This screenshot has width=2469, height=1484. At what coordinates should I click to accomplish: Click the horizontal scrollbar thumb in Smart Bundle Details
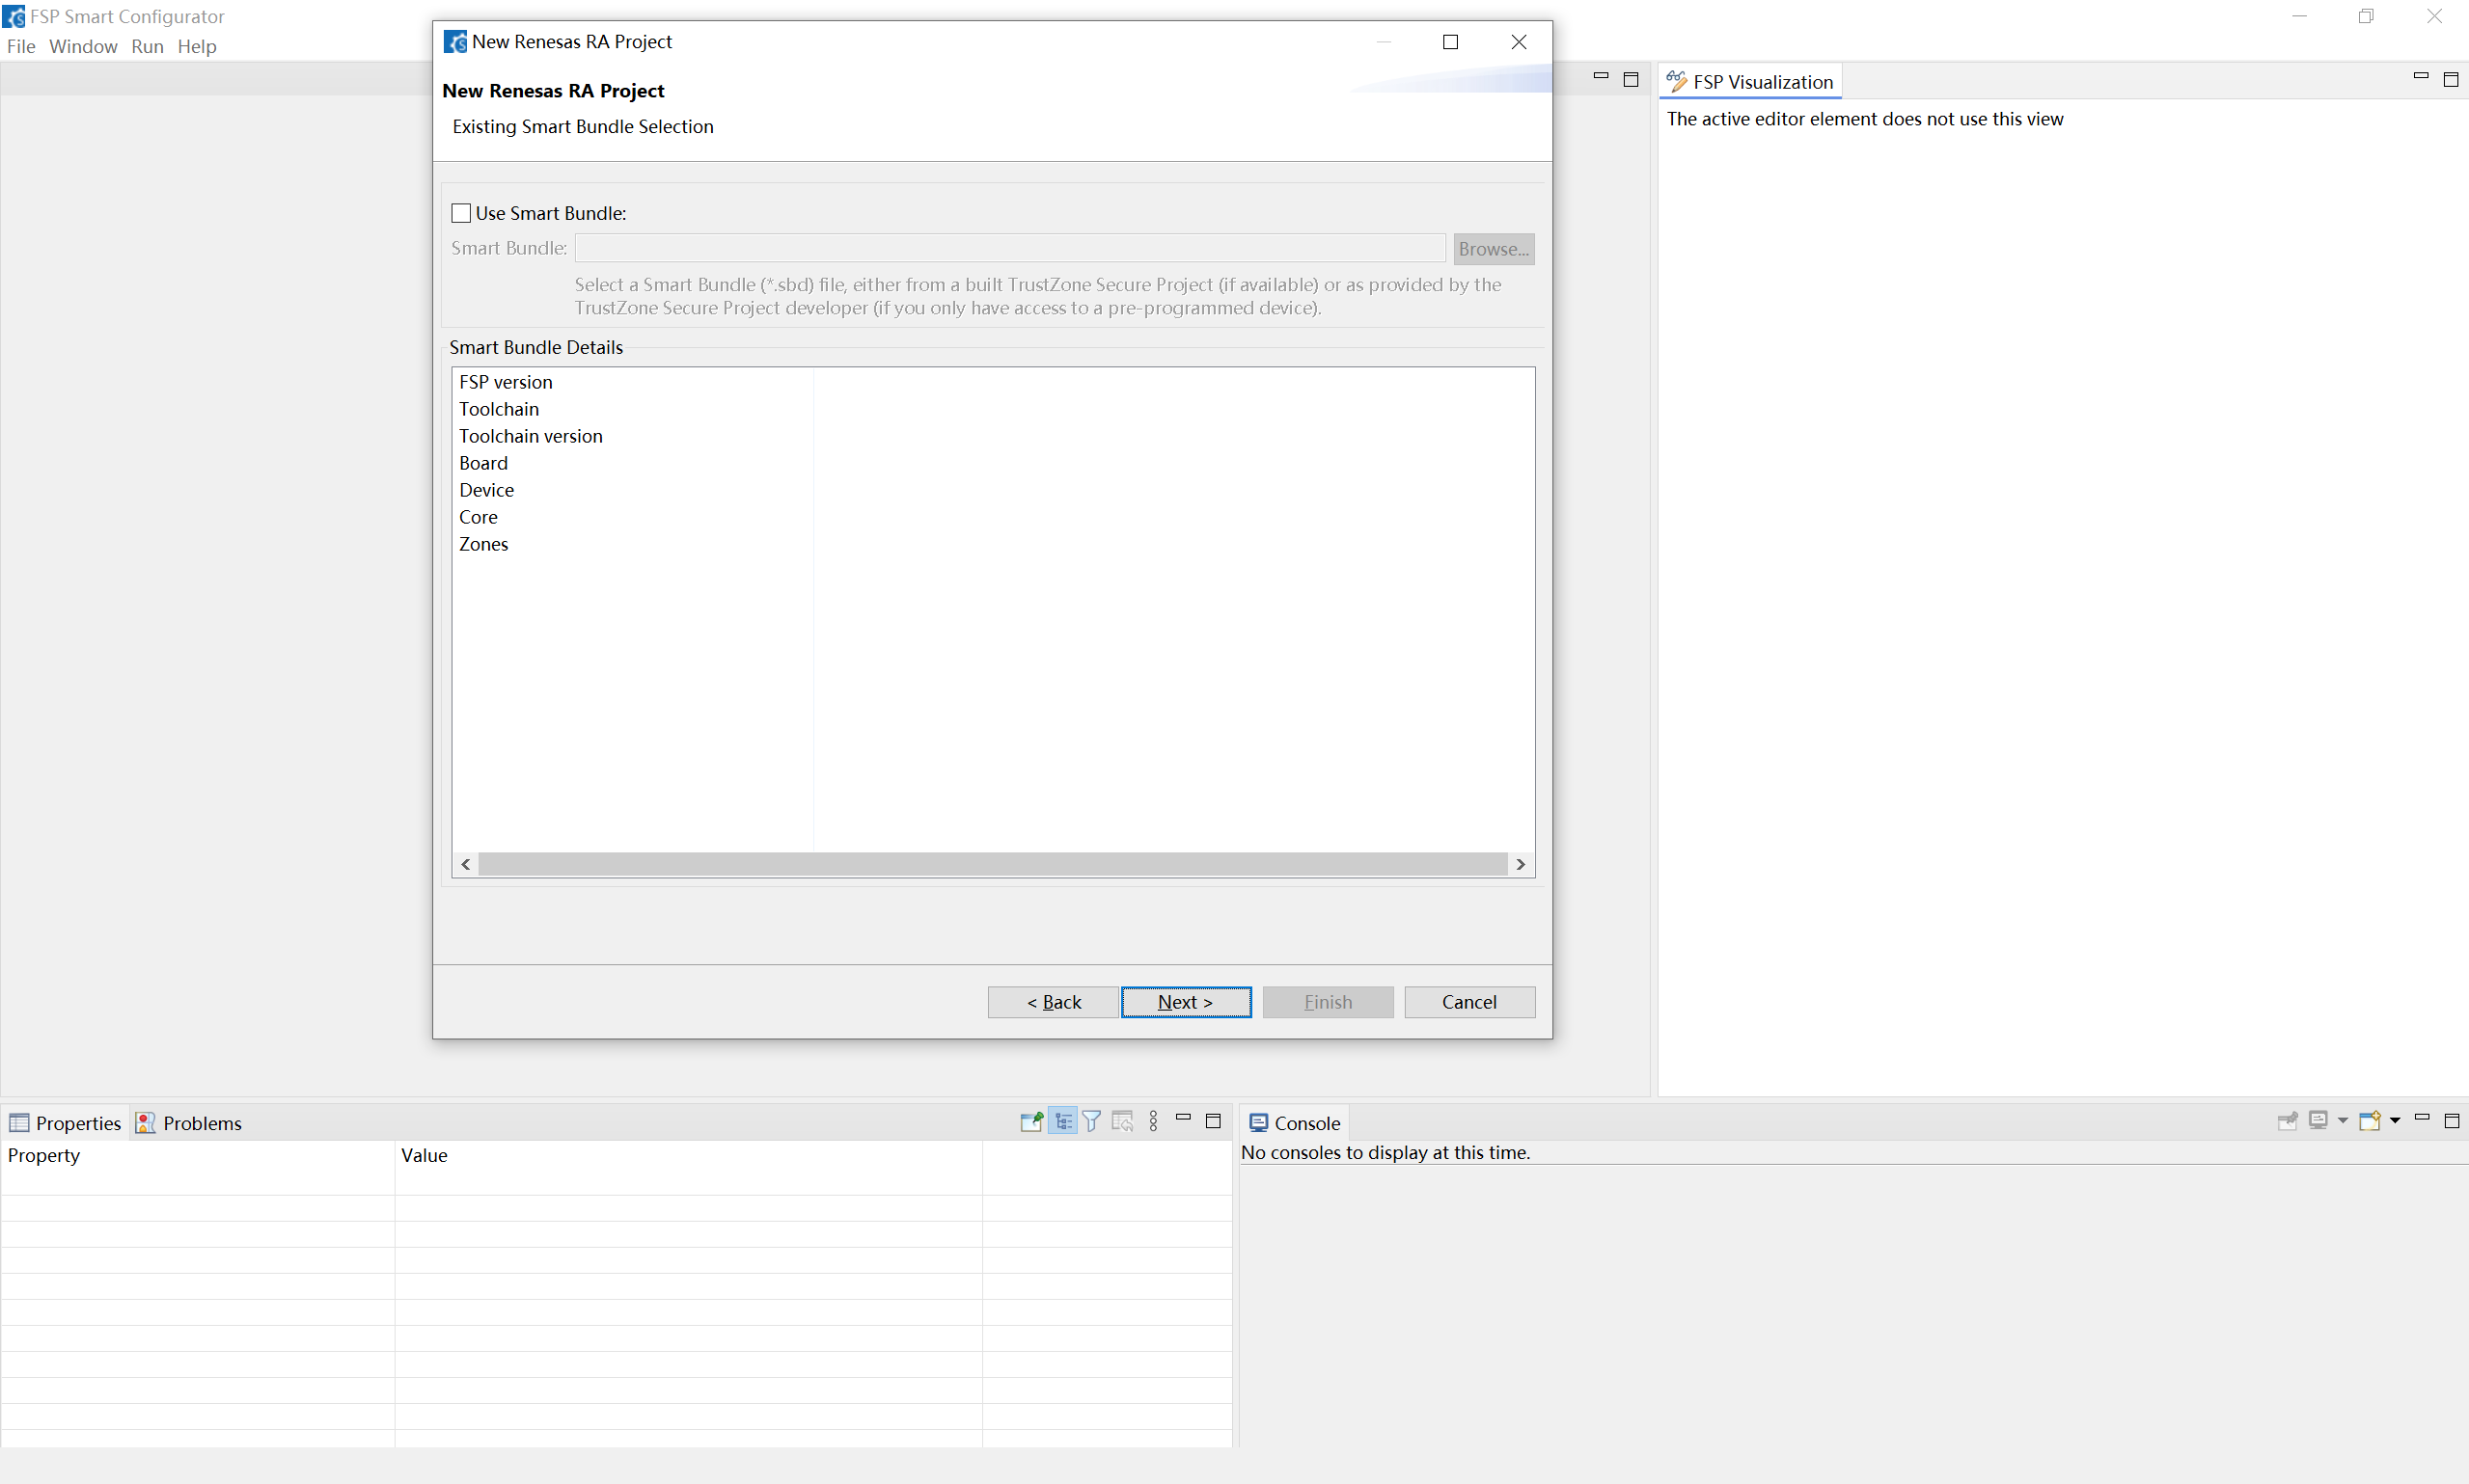coord(993,864)
